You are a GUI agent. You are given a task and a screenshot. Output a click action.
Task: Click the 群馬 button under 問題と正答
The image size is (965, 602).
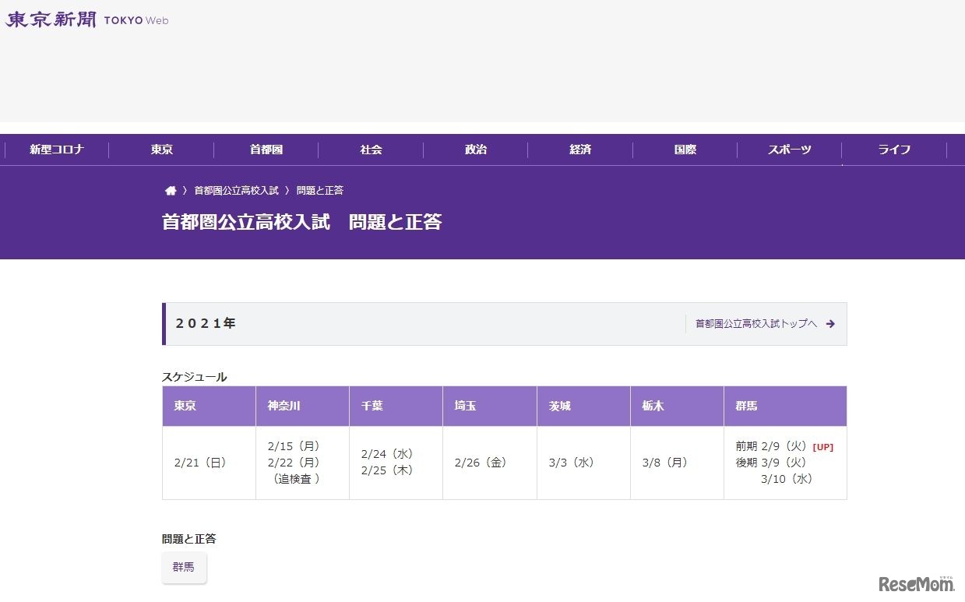pyautogui.click(x=184, y=568)
